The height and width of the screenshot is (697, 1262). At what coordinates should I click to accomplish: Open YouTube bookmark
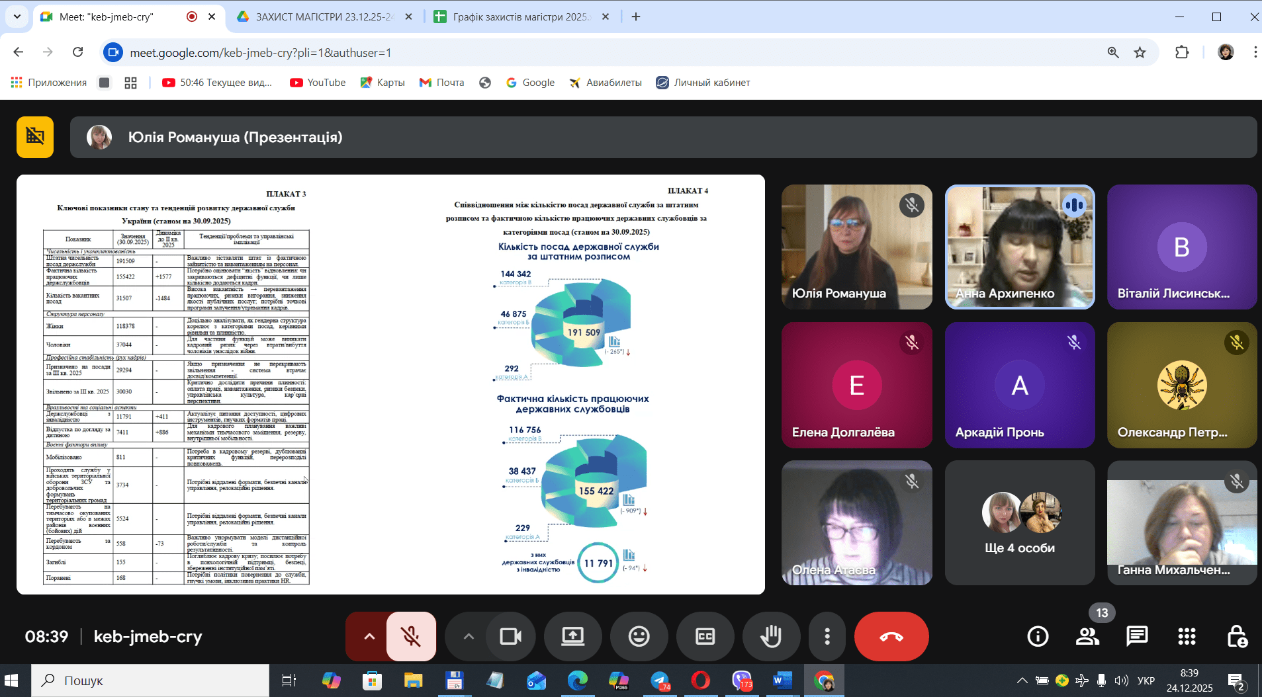point(318,83)
